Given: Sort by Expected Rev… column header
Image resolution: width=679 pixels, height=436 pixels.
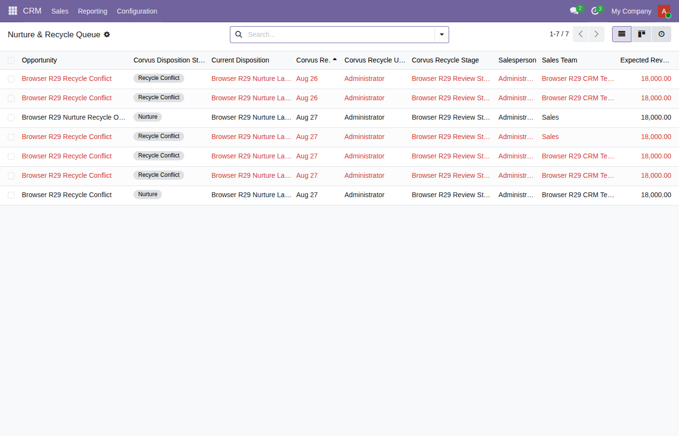Looking at the screenshot, I should tap(645, 60).
